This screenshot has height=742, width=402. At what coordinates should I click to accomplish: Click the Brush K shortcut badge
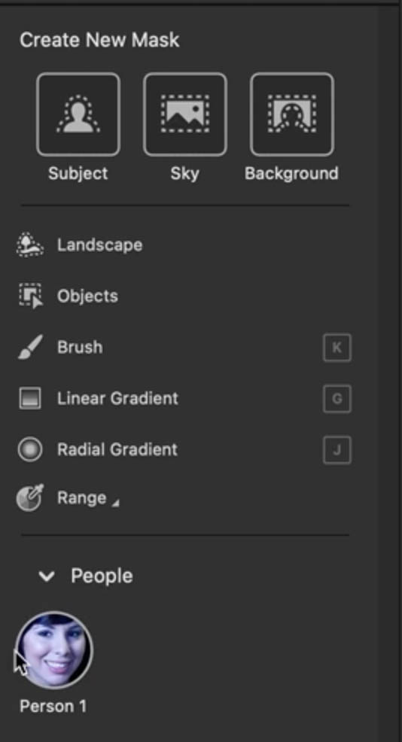click(337, 348)
